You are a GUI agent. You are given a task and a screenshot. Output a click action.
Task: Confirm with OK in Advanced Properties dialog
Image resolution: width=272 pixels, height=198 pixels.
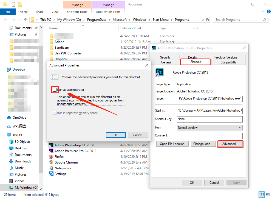tap(116, 135)
